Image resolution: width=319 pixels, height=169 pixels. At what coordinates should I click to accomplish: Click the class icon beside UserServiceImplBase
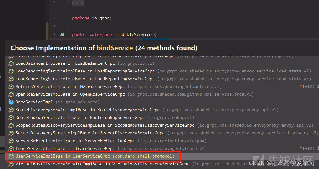11,156
